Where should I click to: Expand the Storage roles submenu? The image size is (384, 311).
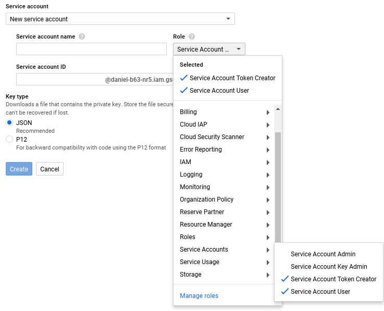coord(224,275)
